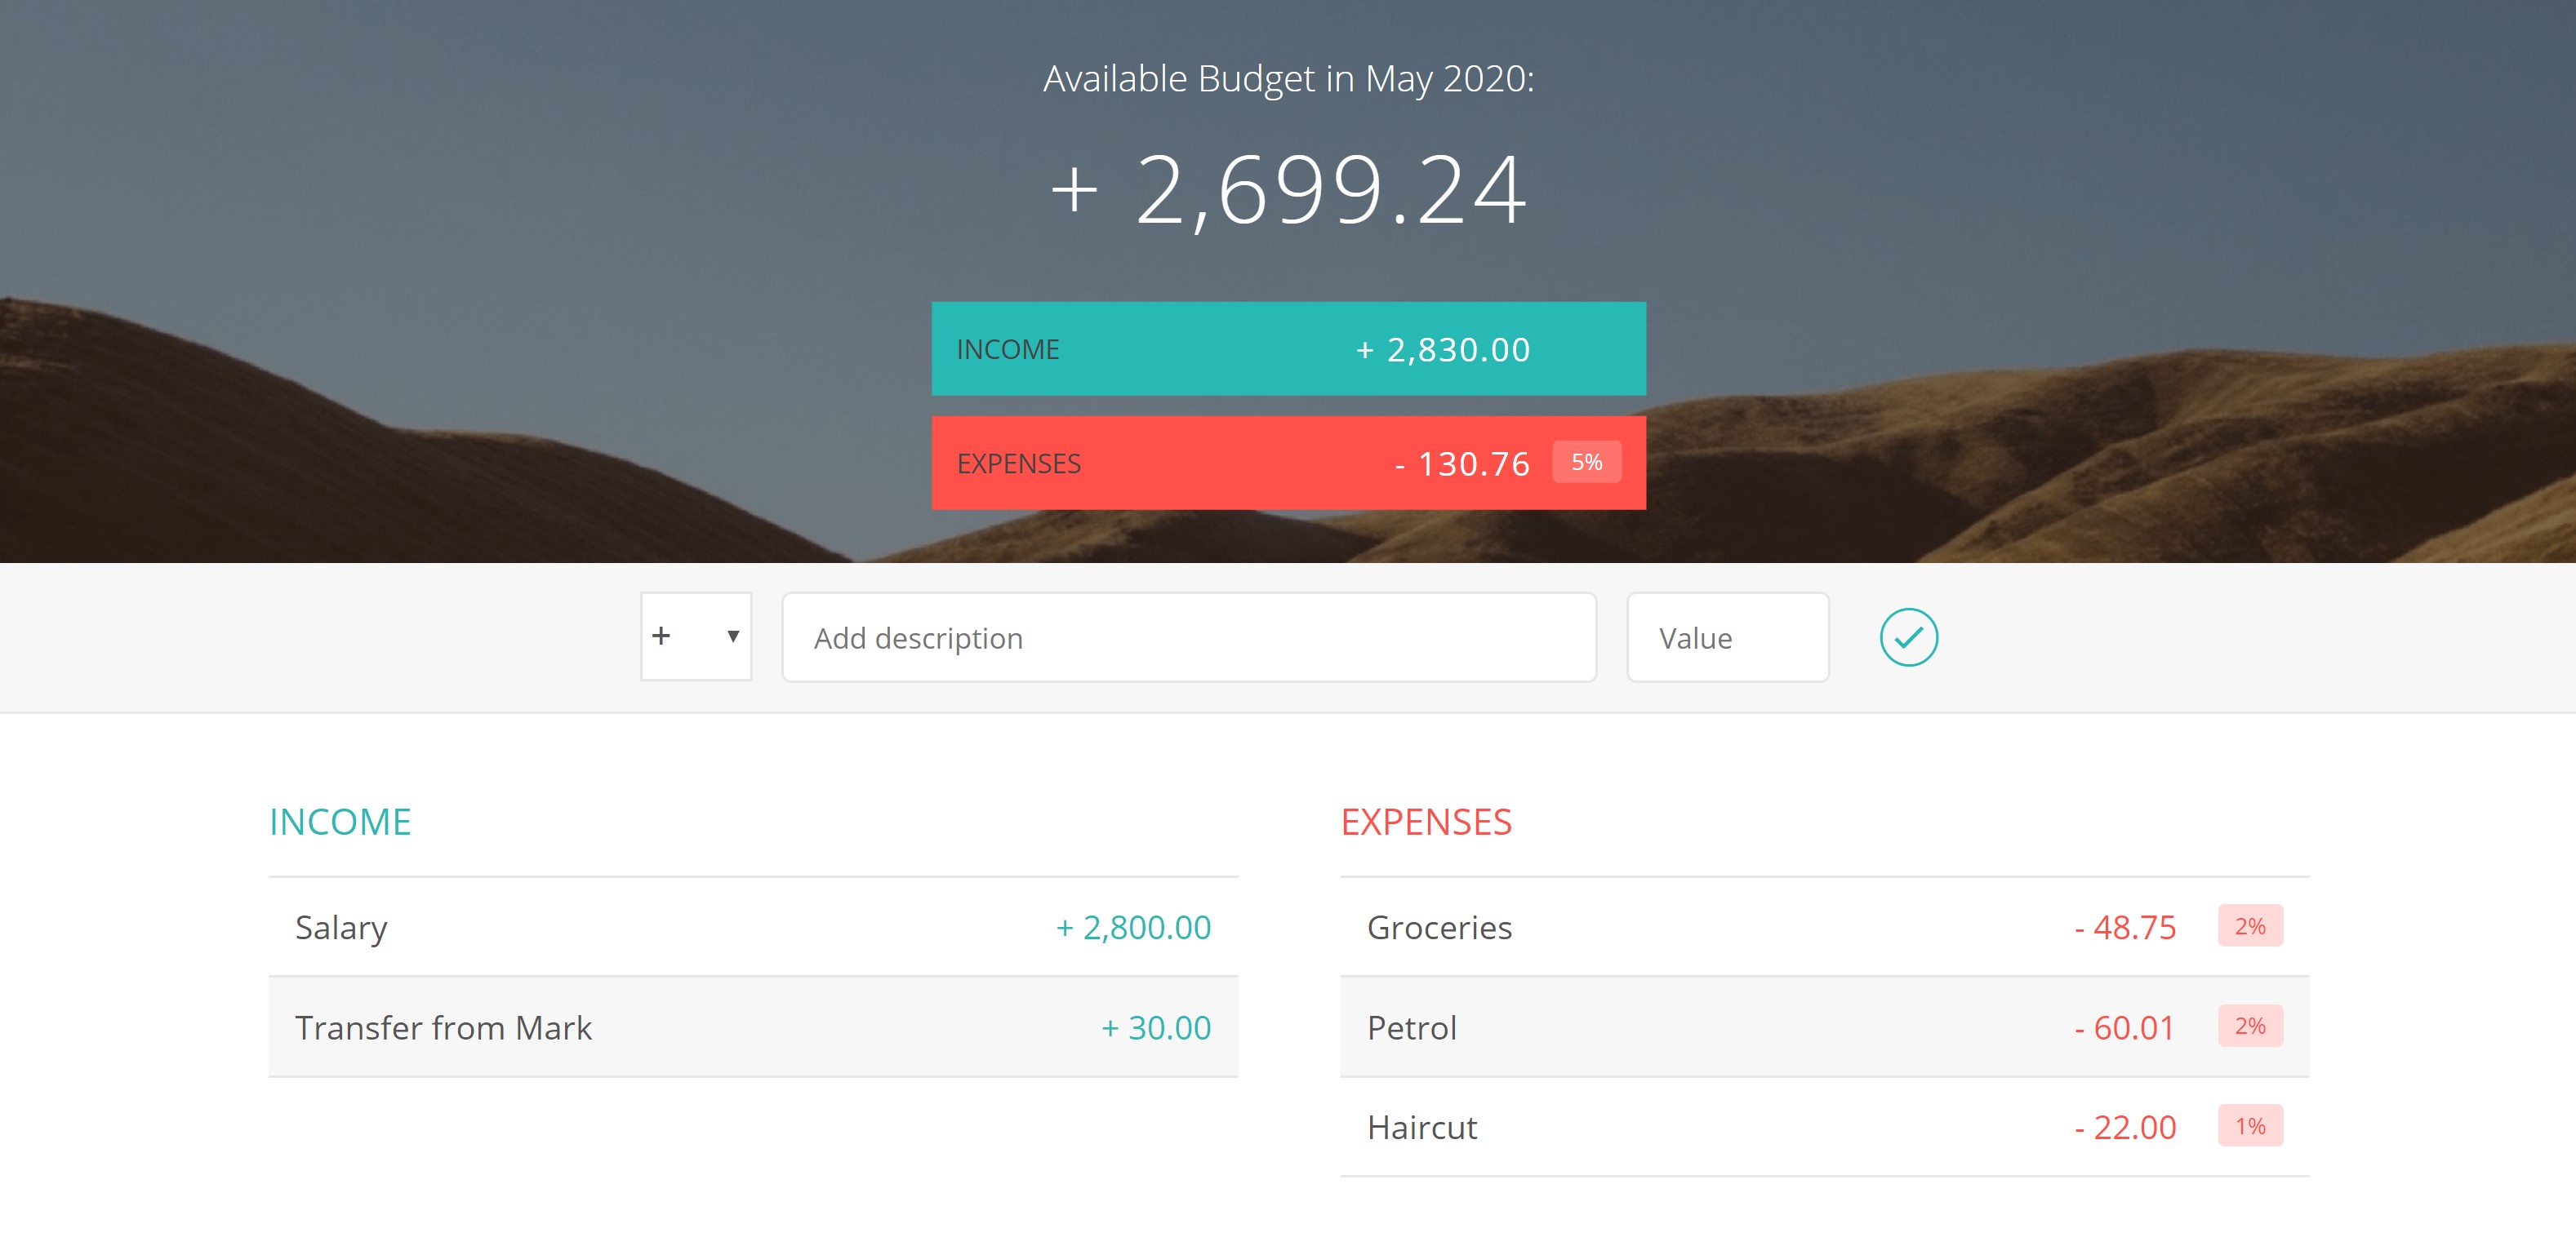Select the Groceries expense row
The height and width of the screenshot is (1246, 2576).
point(1825,927)
